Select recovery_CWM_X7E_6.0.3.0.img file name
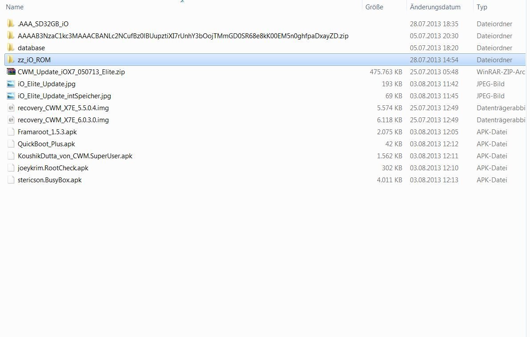This screenshot has width=530, height=337. pos(63,120)
